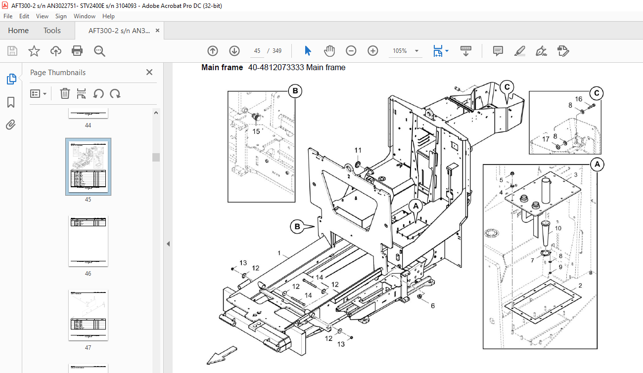Click the part number "40-4812073333" text
This screenshot has width=643, height=373.
pos(276,68)
